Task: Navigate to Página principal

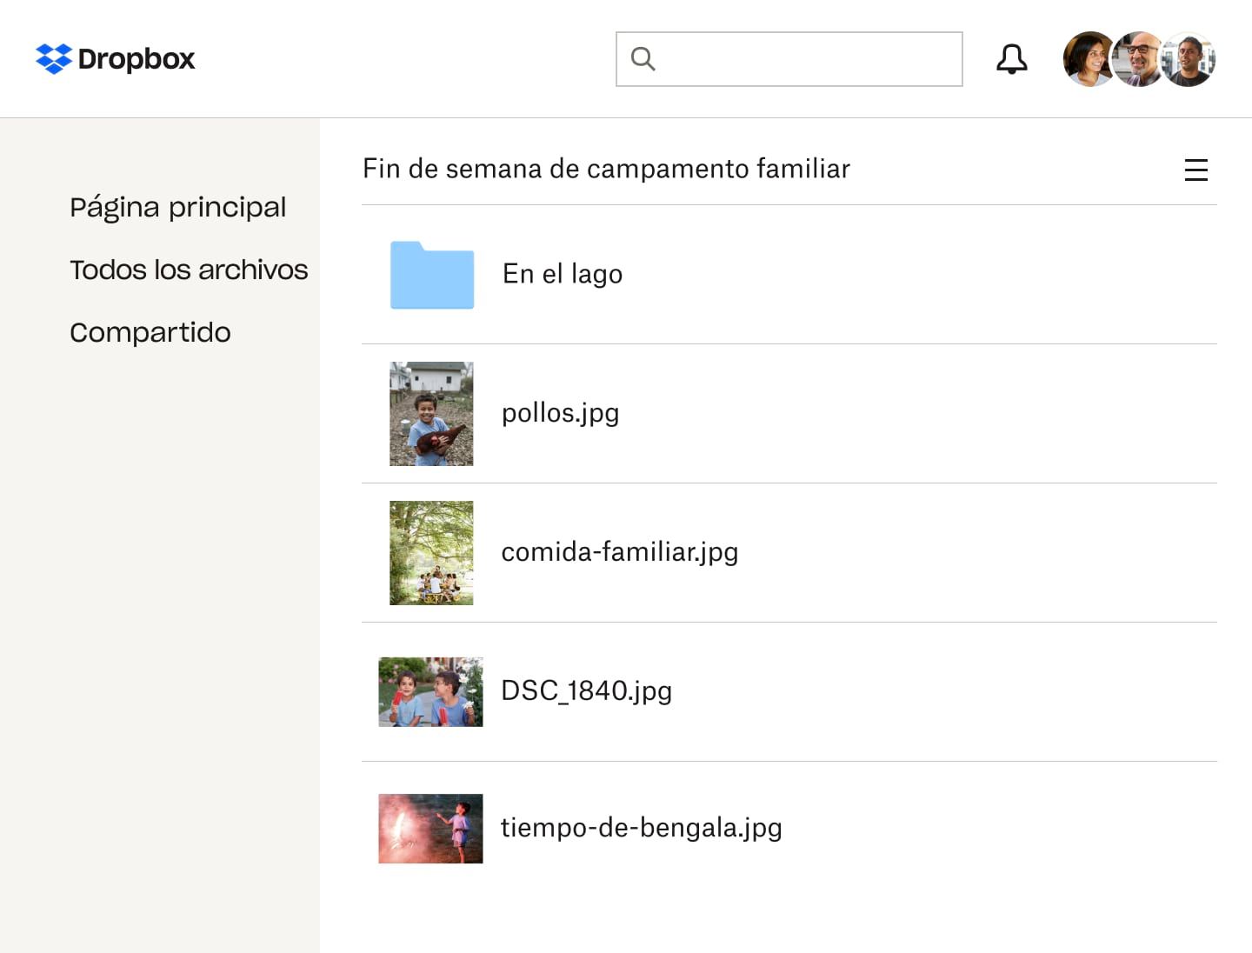Action: 177,208
